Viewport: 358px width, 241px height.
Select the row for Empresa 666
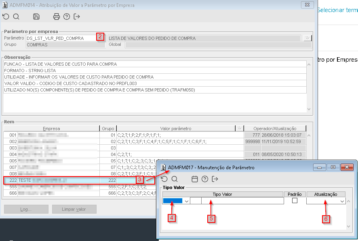click(80, 193)
